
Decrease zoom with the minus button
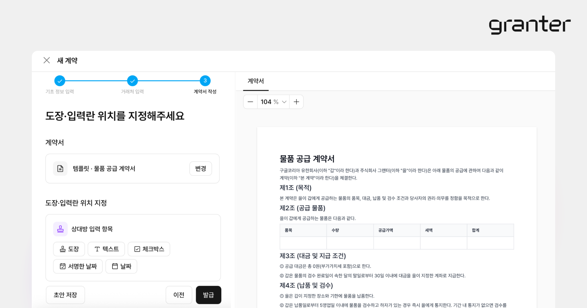[x=250, y=102]
